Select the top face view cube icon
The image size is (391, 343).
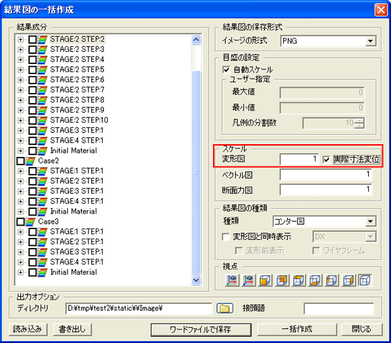coord(299,280)
